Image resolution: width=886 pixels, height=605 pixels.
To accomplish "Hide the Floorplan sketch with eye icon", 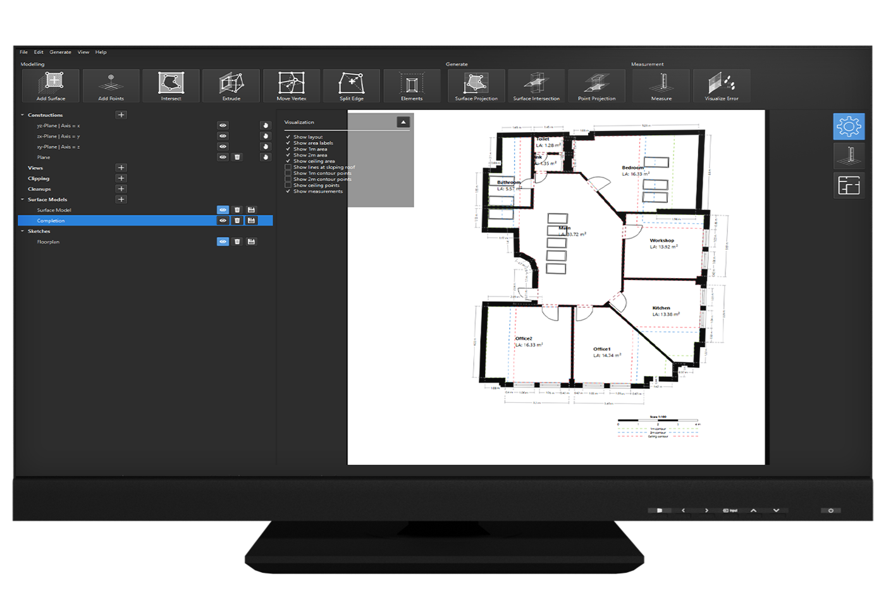I will tap(223, 241).
